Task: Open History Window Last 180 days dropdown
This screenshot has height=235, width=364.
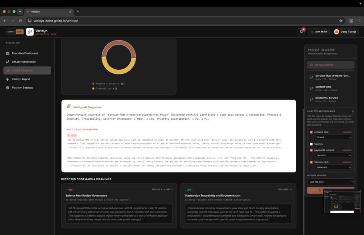Action: coord(331,182)
